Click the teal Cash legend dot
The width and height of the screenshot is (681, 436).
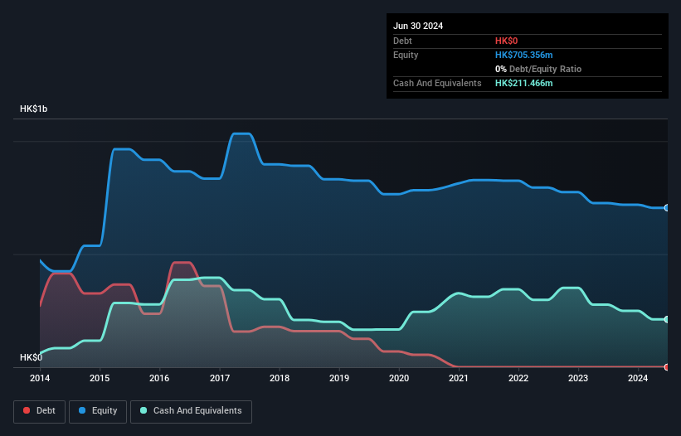point(143,410)
